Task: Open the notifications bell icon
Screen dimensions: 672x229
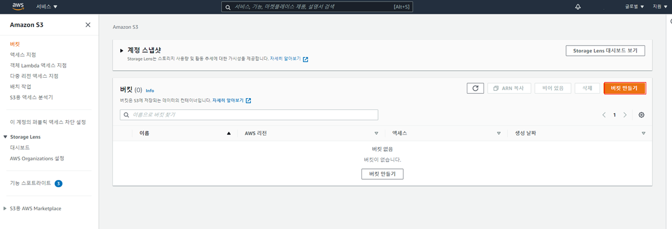Action: coord(578,6)
